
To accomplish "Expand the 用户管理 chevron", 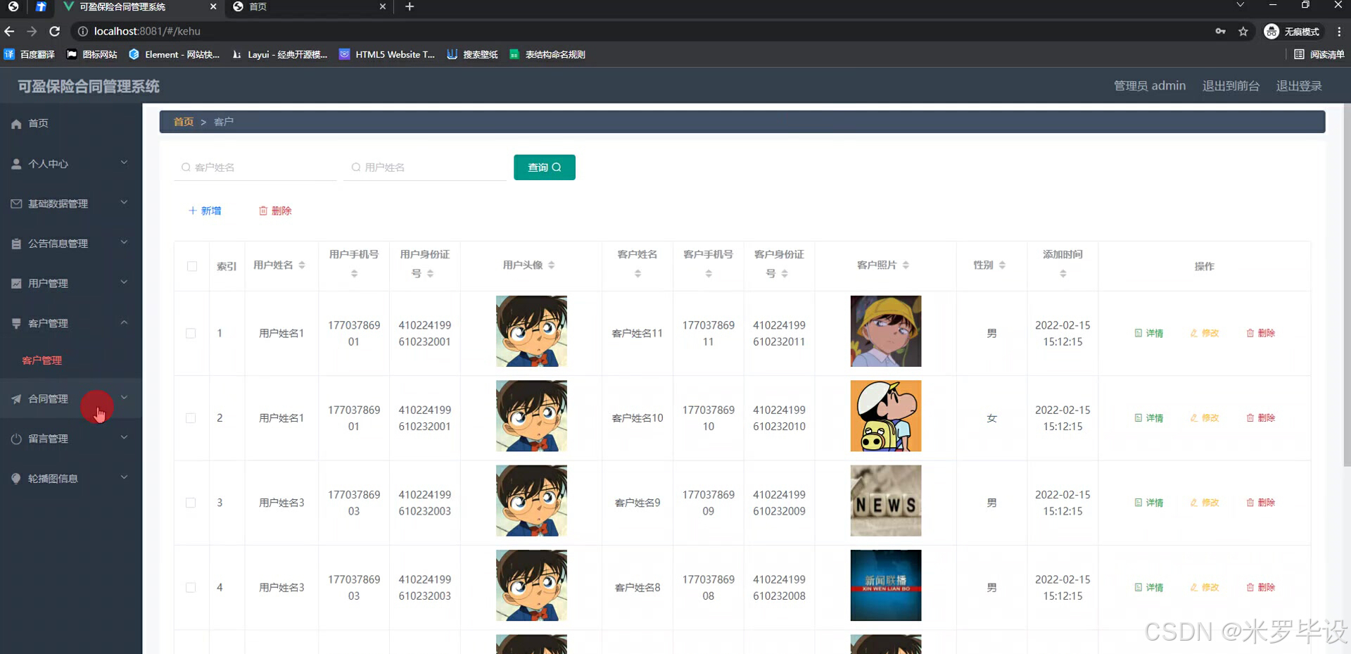I will (x=124, y=282).
